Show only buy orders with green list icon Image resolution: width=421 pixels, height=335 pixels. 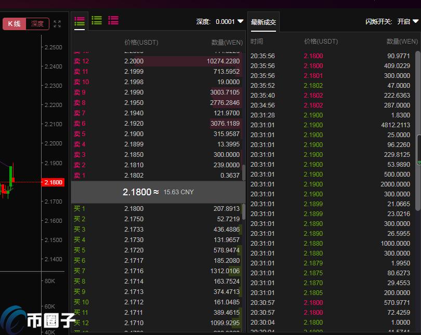[x=97, y=21]
